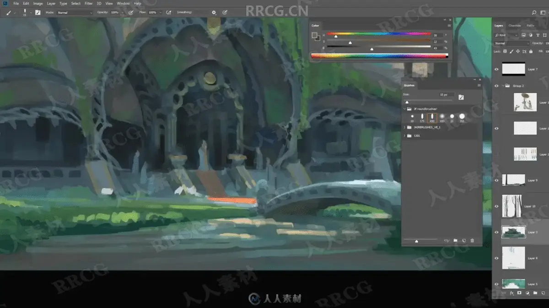
Task: Collapse Group 2 chevron
Action: click(x=503, y=85)
